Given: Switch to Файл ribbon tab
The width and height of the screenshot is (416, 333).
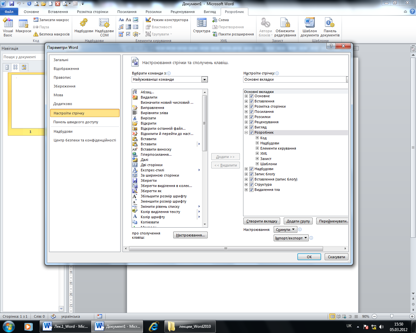Looking at the screenshot, I should click(x=9, y=12).
